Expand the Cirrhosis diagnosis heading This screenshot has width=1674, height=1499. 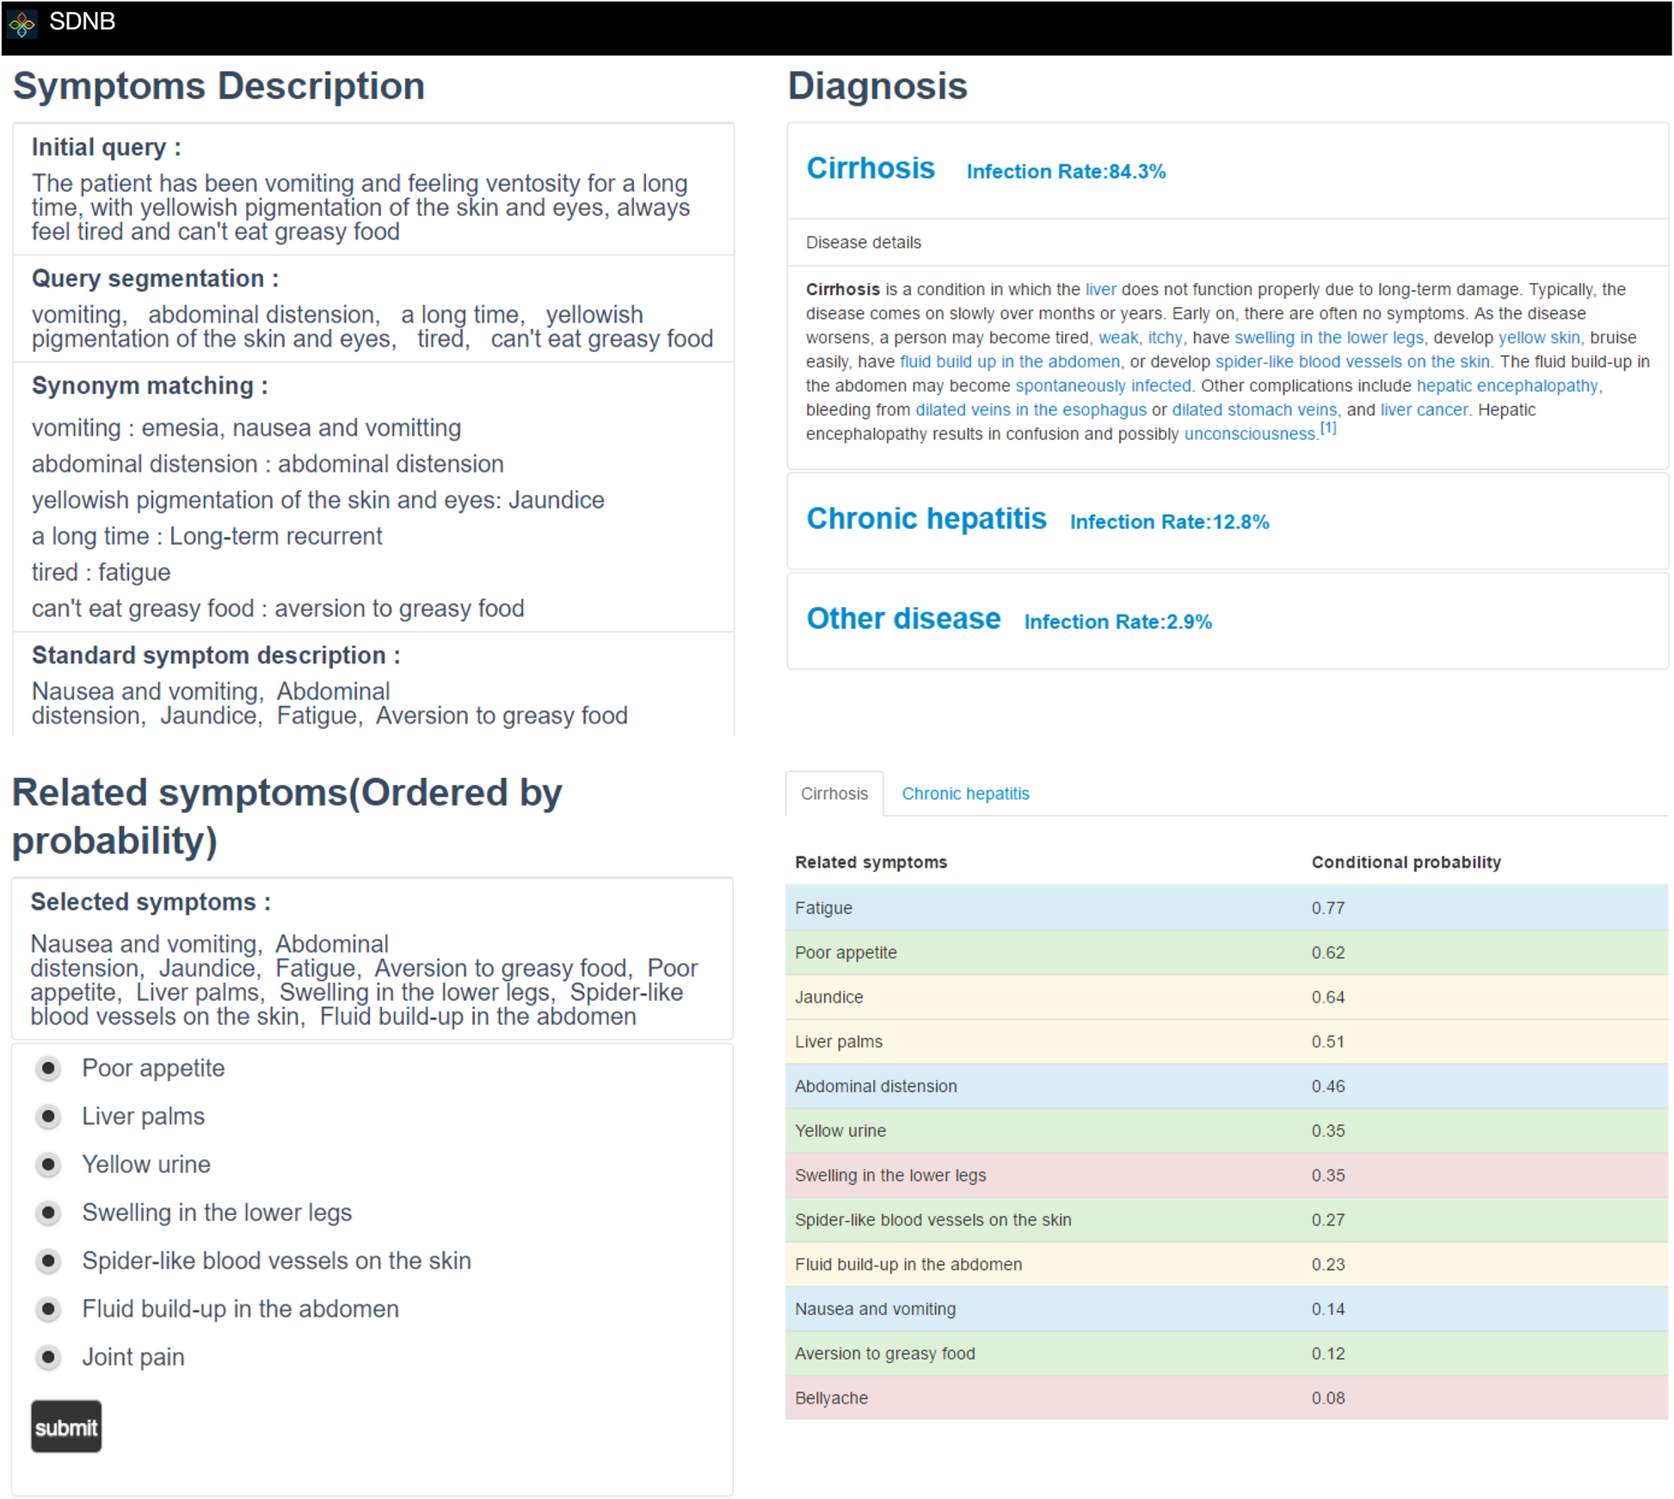pos(871,168)
